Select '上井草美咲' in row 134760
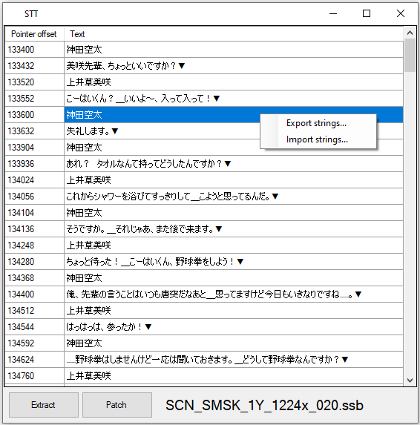 point(88,375)
